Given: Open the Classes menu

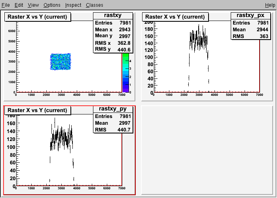Looking at the screenshot, I should 95,5.
